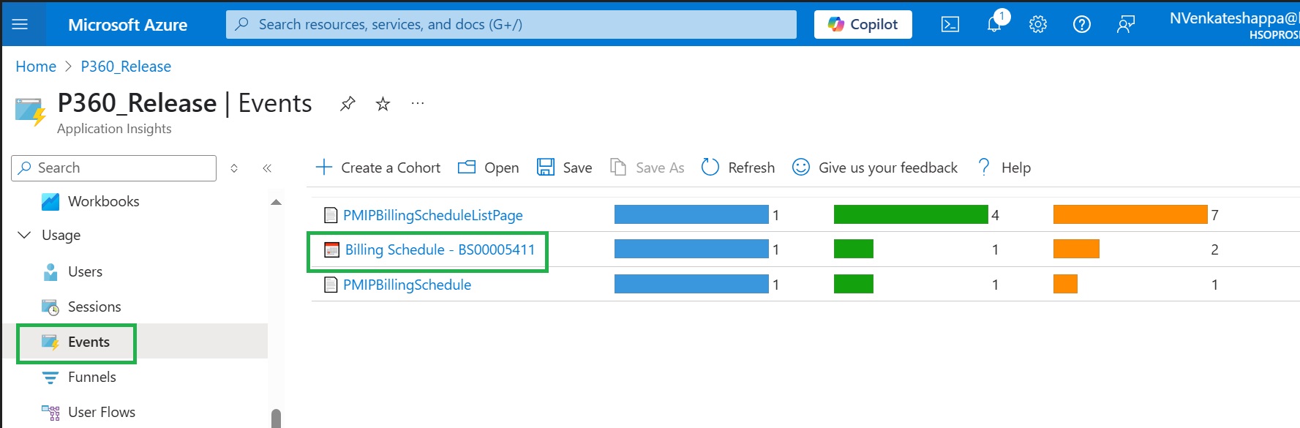
Task: Click the global search resources field
Action: point(511,24)
